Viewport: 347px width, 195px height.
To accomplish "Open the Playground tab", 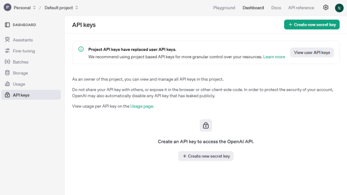I will (x=224, y=8).
